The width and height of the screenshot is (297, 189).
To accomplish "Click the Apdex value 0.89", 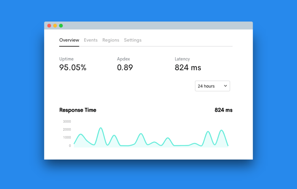I will (125, 68).
